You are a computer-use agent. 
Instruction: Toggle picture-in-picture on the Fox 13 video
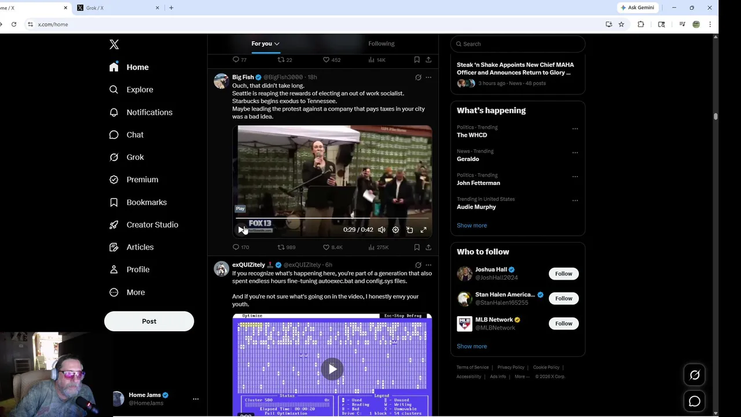tap(409, 230)
